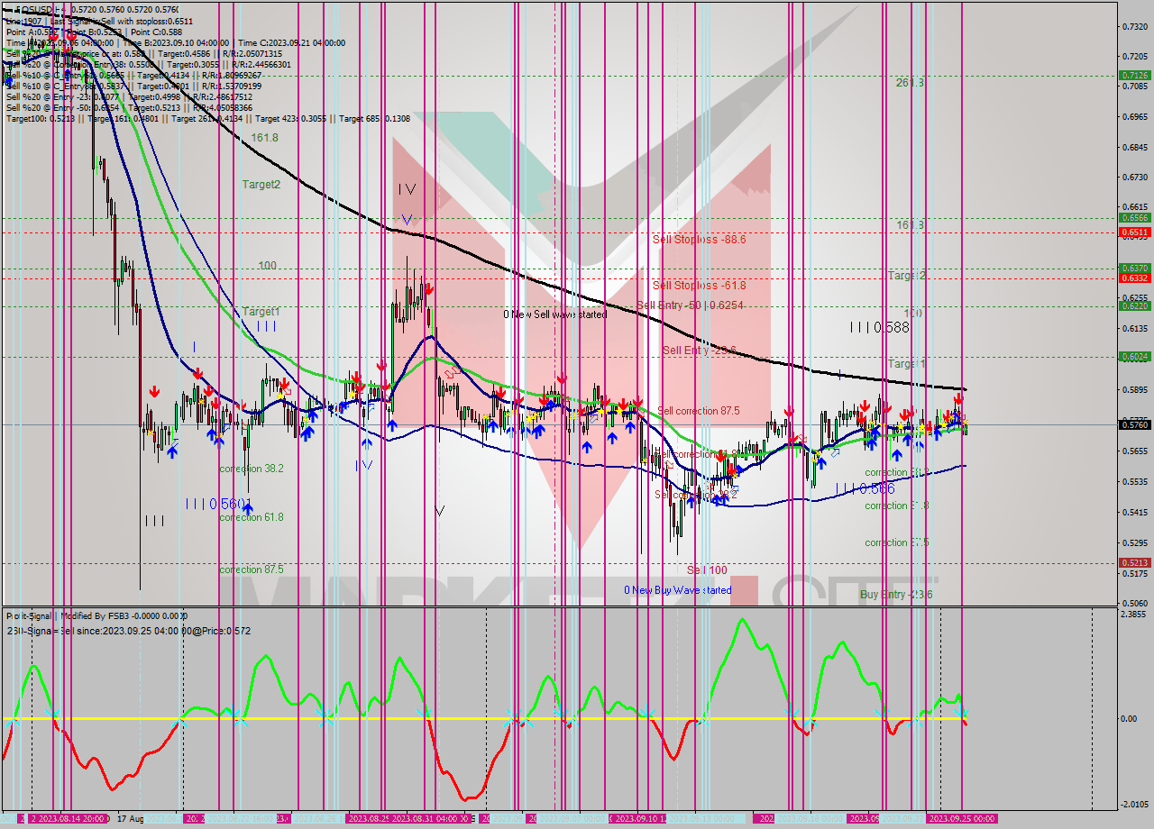Click the red 0.6332 price tag
The width and height of the screenshot is (1154, 829).
click(x=1133, y=278)
